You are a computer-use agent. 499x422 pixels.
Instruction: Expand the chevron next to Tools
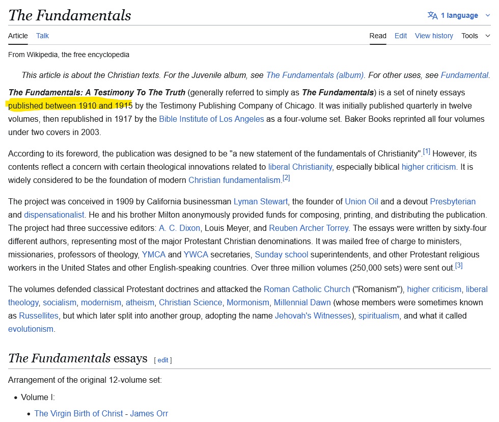tap(488, 36)
